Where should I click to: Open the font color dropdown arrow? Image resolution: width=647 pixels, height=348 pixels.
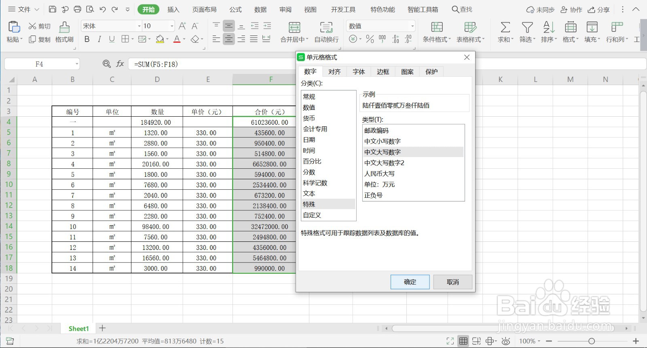click(184, 39)
